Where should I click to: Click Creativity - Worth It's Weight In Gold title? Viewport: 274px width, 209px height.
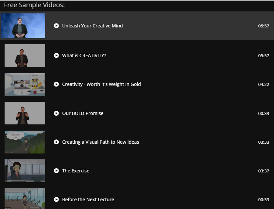coord(101,84)
